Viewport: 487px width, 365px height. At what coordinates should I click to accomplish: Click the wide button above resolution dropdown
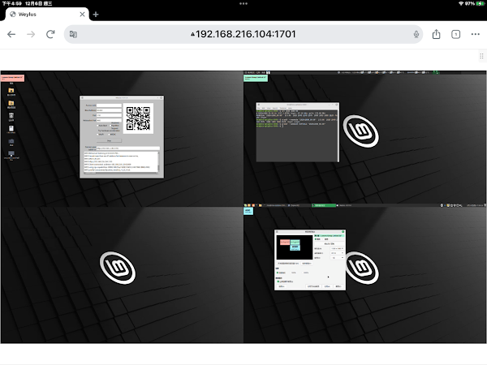(330, 243)
